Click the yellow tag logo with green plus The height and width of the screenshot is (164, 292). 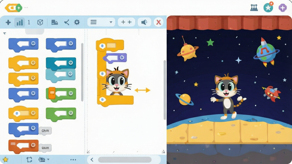pyautogui.click(x=14, y=8)
